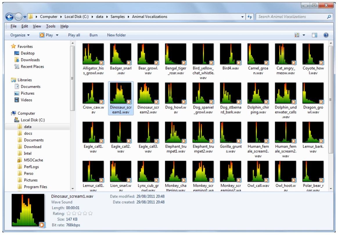Image resolution: width=338 pixels, height=235 pixels.
Task: Select Crow_caw.wav file icon
Action: [93, 93]
